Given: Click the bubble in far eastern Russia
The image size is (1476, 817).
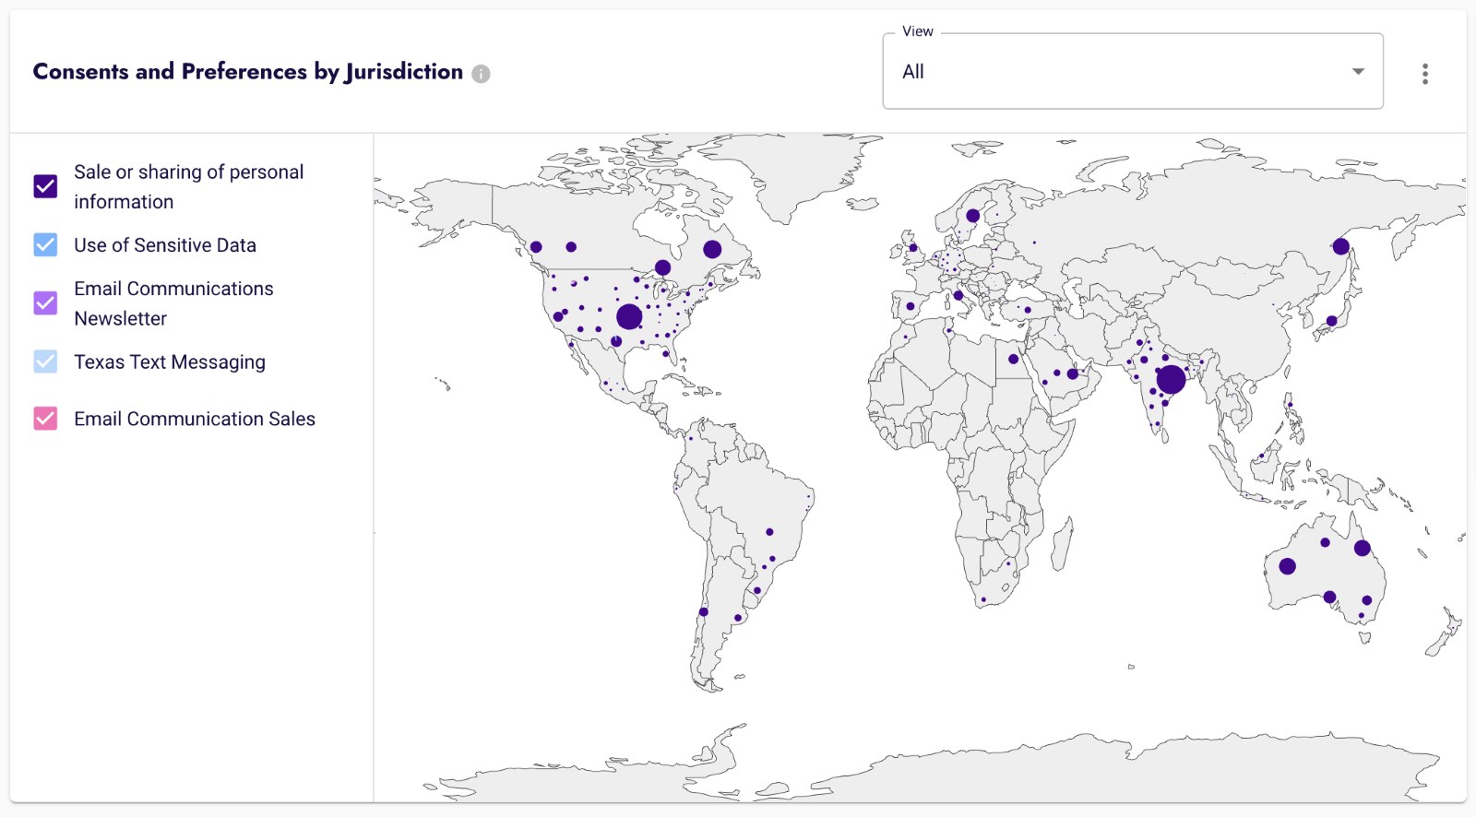Looking at the screenshot, I should [1341, 246].
